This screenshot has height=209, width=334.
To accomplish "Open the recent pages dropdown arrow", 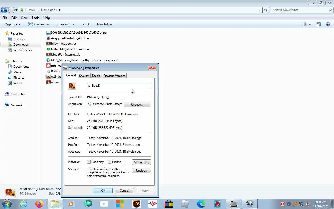I will [x=16, y=10].
